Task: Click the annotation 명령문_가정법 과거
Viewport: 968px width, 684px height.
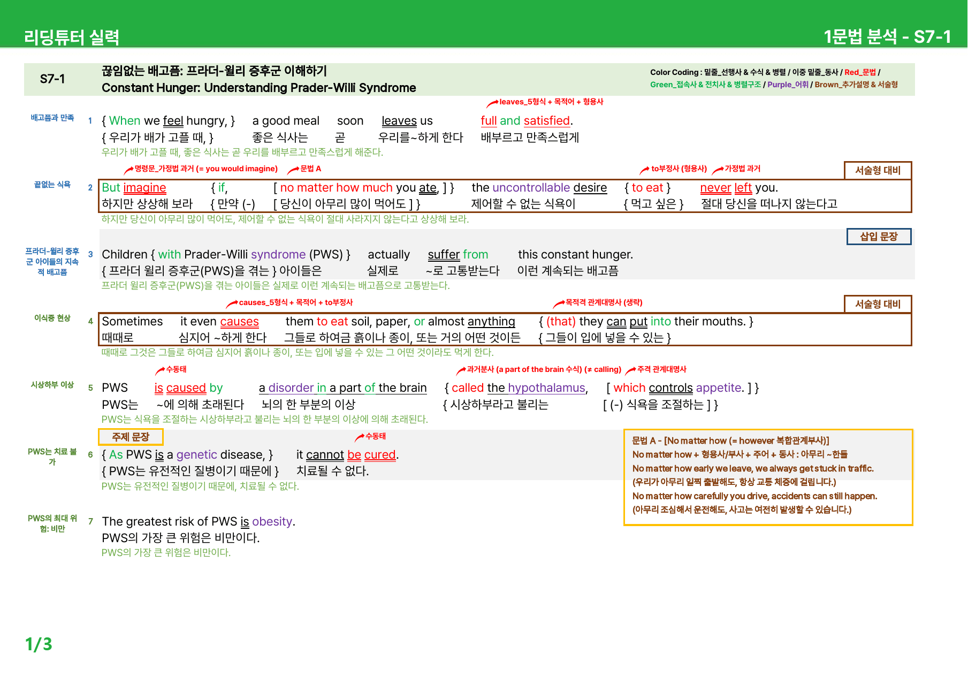Action: point(206,169)
